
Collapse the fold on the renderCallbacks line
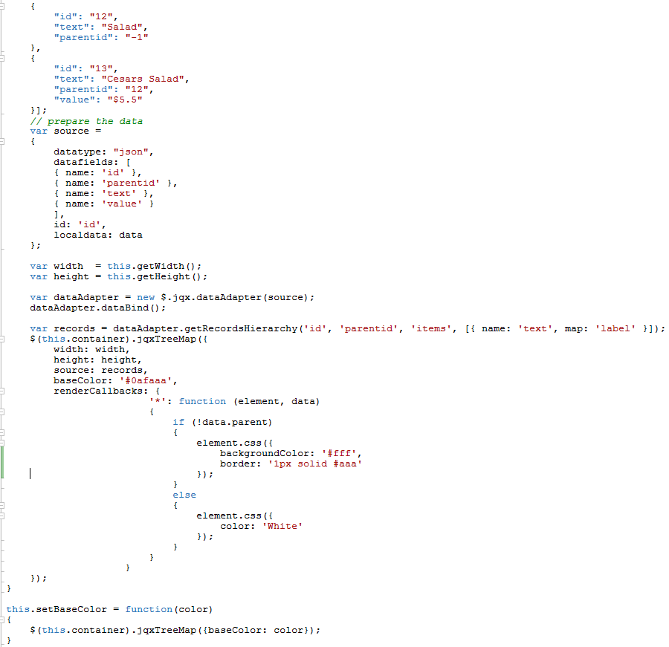coord(1,391)
